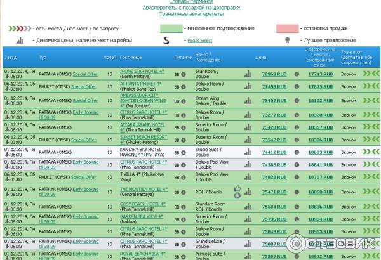The height and width of the screenshot is (260, 381).
Task: Open the Special Offer link for Ambassador City row
Action: (x=84, y=100)
